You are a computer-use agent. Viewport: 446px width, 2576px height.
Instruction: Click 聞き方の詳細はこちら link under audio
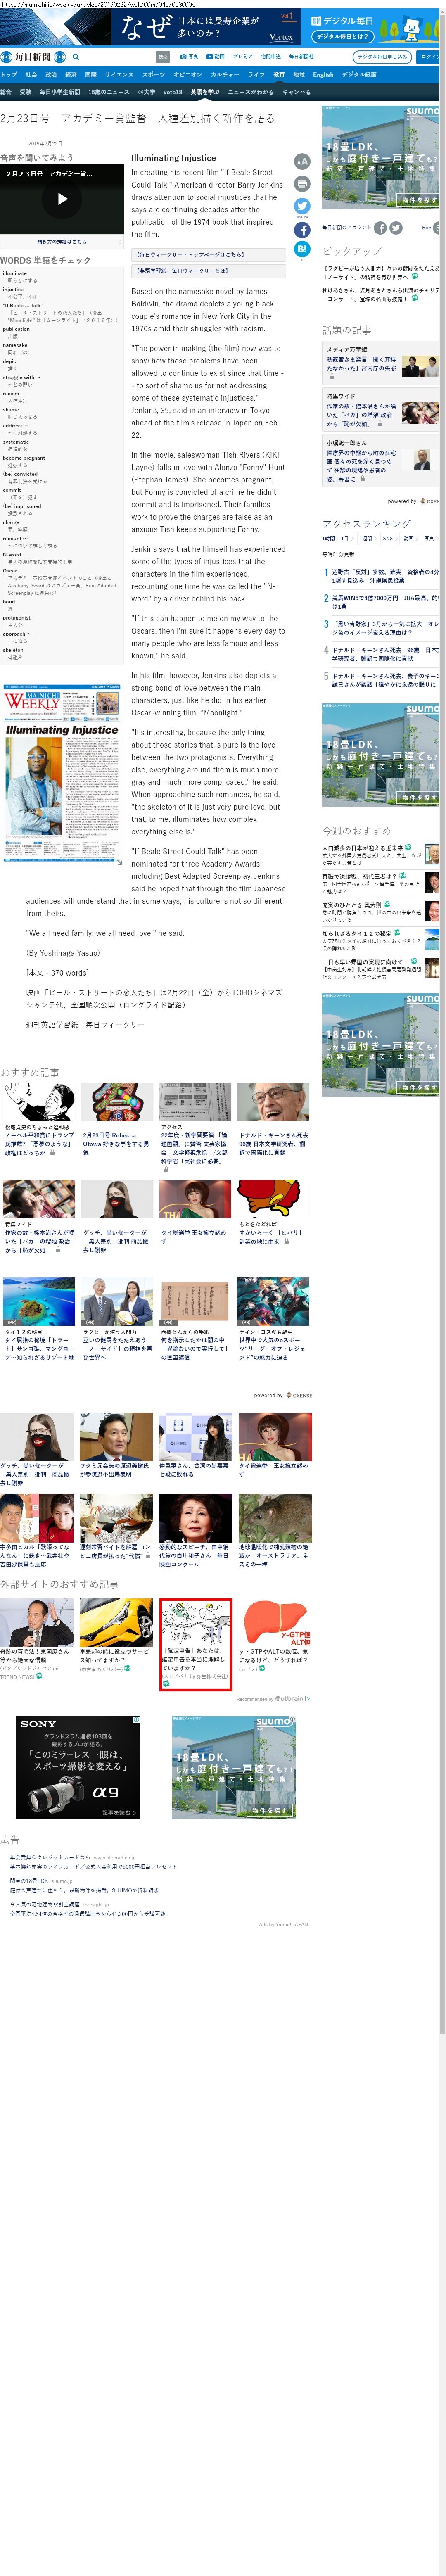coord(62,241)
